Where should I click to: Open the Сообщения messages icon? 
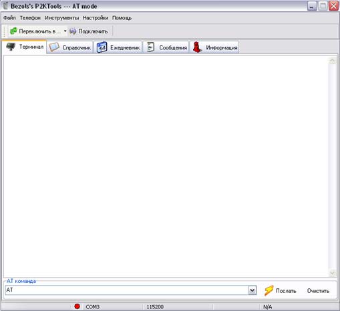pyautogui.click(x=150, y=47)
